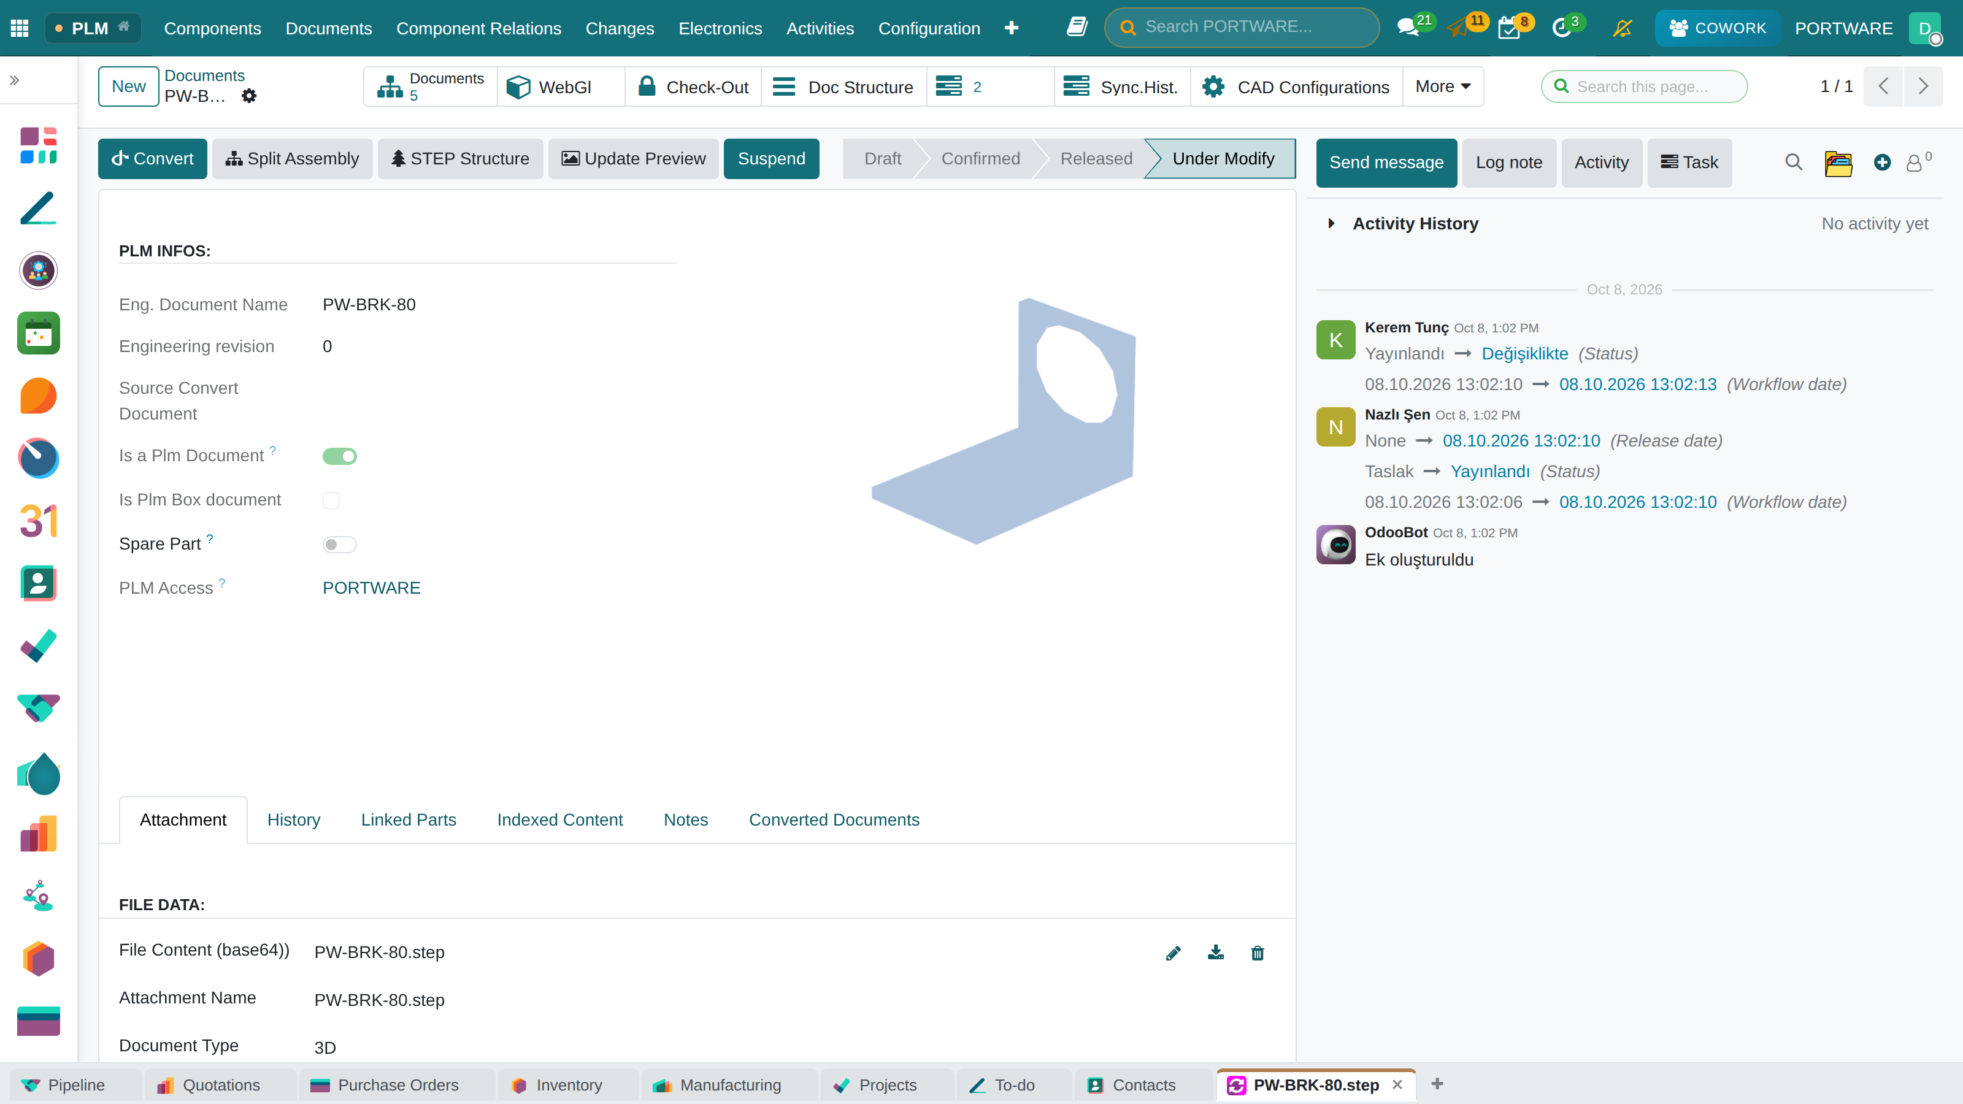Toggle the Is a Plm Document switch
Viewport: 1963px width, 1104px height.
pos(340,456)
